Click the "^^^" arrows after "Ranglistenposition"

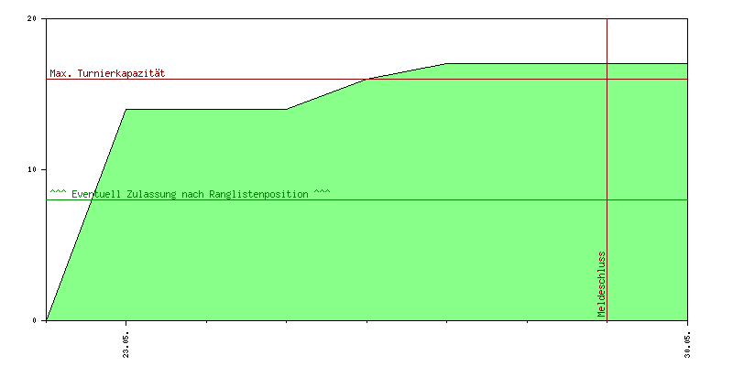[x=322, y=194]
